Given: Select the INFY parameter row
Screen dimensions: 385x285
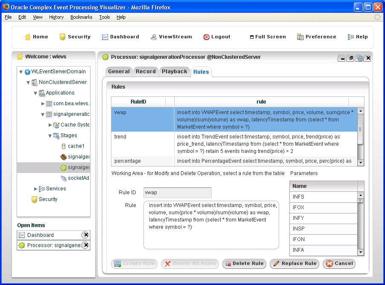Looking at the screenshot, I should [324, 218].
